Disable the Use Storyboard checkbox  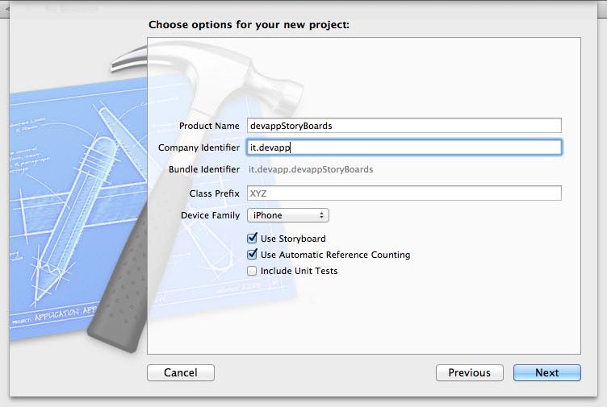(x=253, y=239)
